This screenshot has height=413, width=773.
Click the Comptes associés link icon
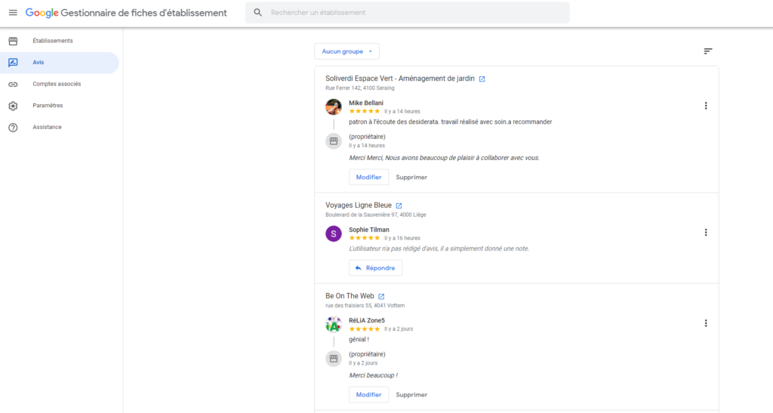[14, 85]
